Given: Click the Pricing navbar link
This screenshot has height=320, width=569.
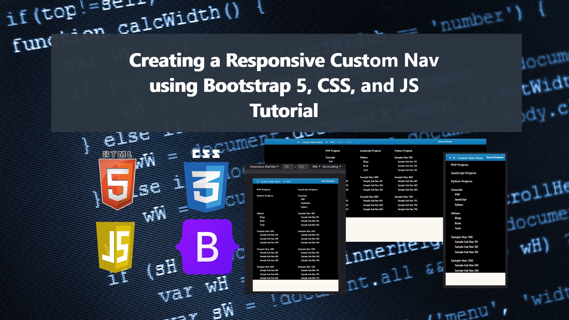Looking at the screenshot, I should [349, 142].
